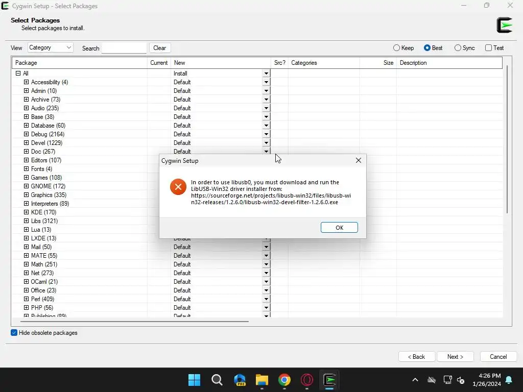Open the action dropdown for Math row
This screenshot has width=523, height=392.
pos(266,264)
